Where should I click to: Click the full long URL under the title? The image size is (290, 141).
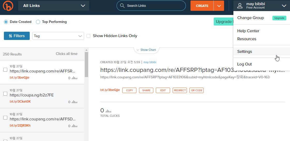185,77
